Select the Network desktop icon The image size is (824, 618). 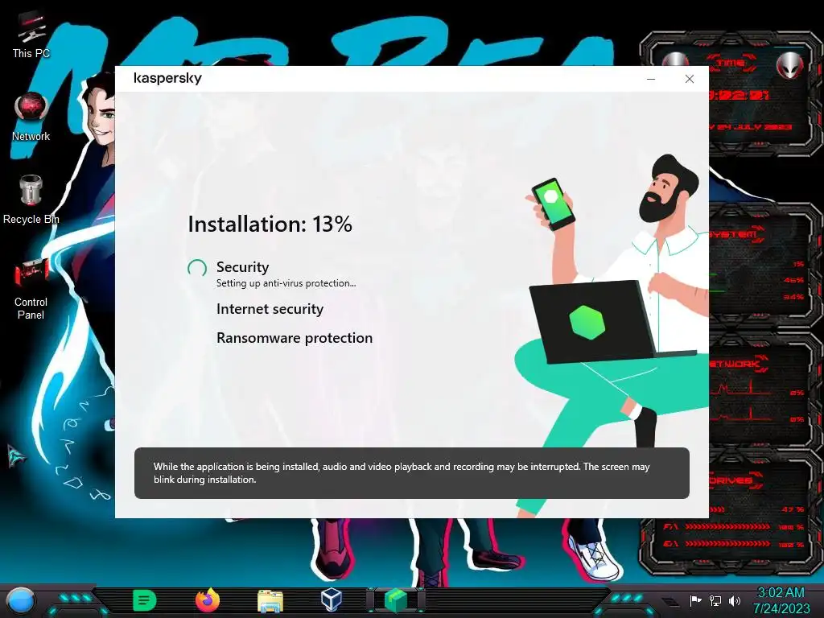pyautogui.click(x=31, y=117)
